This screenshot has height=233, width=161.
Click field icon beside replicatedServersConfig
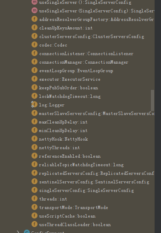(x=34, y=173)
